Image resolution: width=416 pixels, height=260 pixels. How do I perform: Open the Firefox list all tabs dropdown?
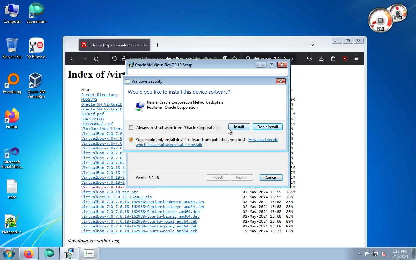tap(312, 45)
